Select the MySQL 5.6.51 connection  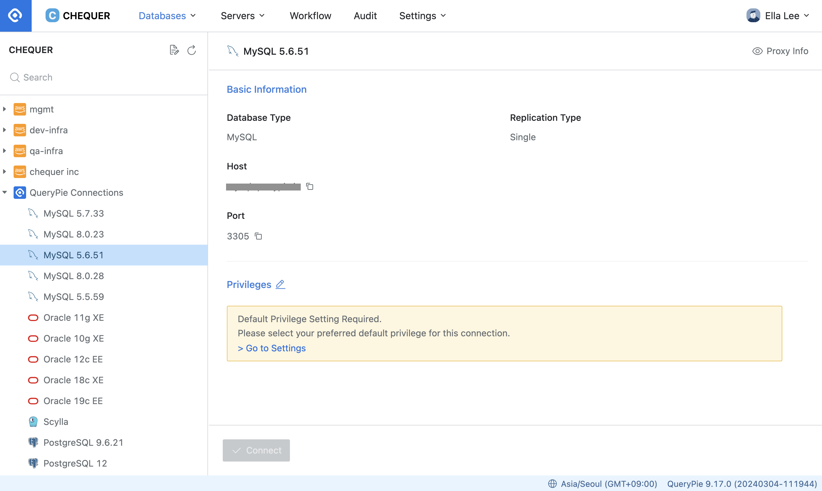coord(104,255)
